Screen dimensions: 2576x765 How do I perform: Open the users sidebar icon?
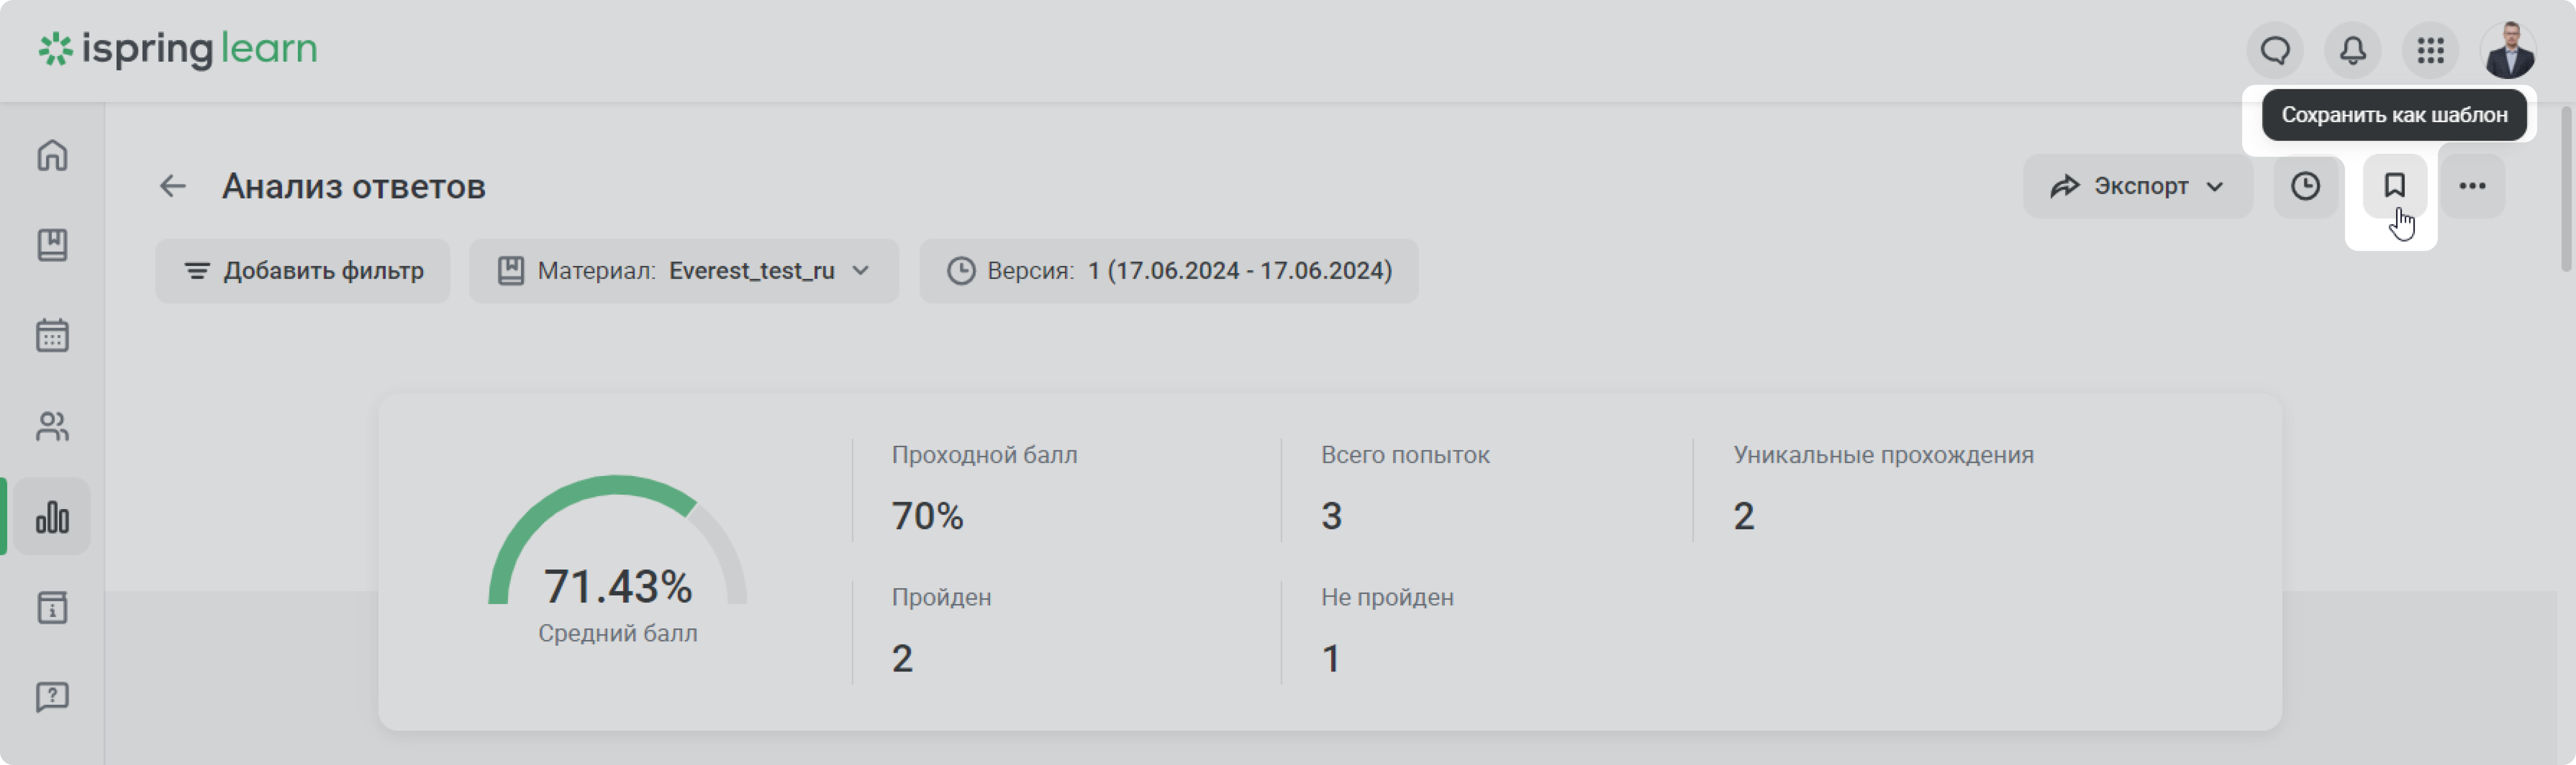point(52,426)
